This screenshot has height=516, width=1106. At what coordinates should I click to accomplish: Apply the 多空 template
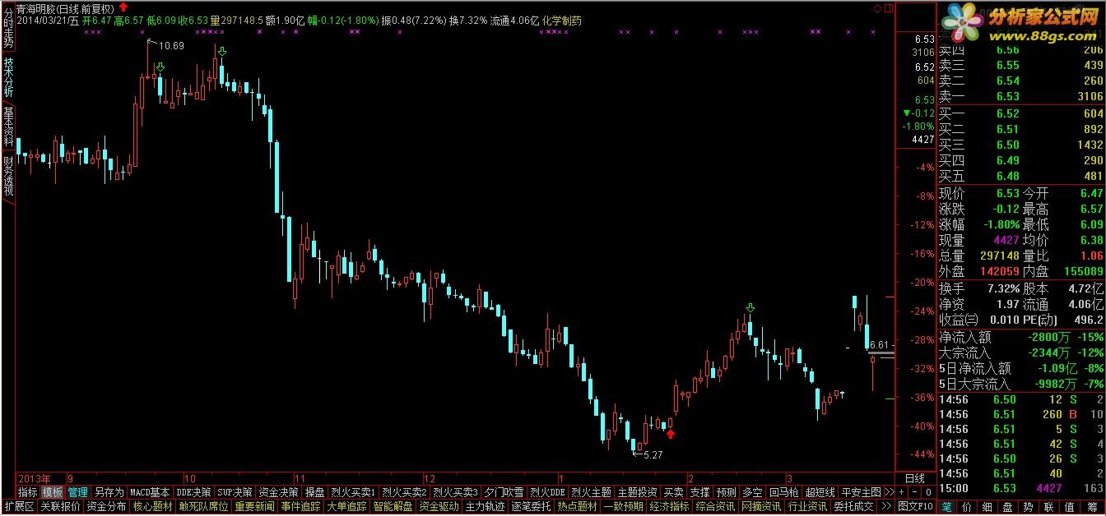tap(752, 492)
